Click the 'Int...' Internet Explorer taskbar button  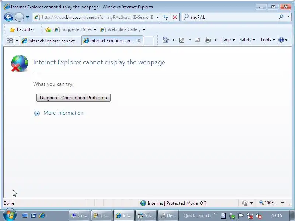tap(124, 215)
